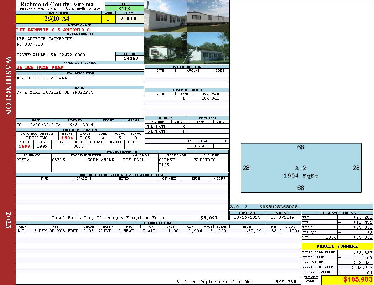
Task: Open the close-up photo of white mobile home
Action: (165, 16)
